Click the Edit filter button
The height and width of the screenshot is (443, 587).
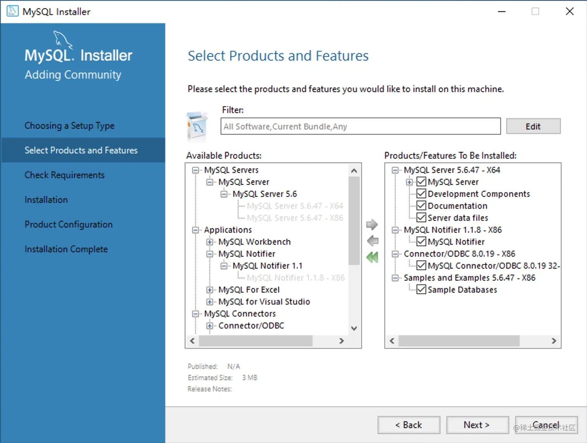point(533,126)
